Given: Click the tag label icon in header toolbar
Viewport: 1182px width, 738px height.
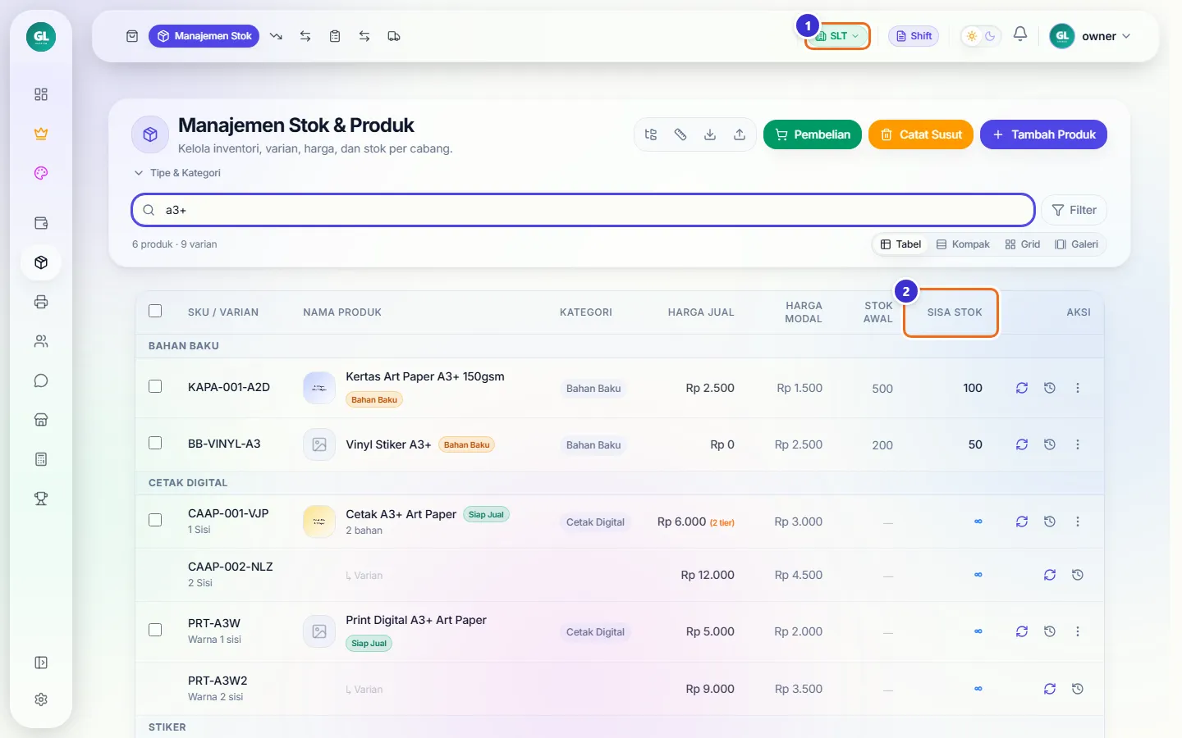Looking at the screenshot, I should click(x=680, y=134).
